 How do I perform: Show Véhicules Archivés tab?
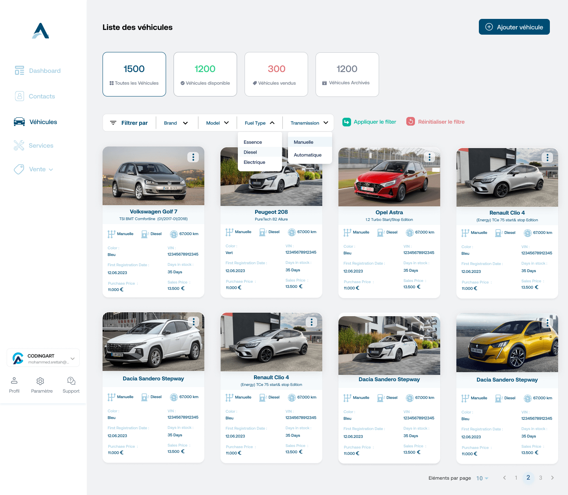(x=347, y=74)
